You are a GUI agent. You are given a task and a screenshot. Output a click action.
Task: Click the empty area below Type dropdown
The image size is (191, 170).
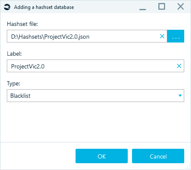click(x=95, y=122)
